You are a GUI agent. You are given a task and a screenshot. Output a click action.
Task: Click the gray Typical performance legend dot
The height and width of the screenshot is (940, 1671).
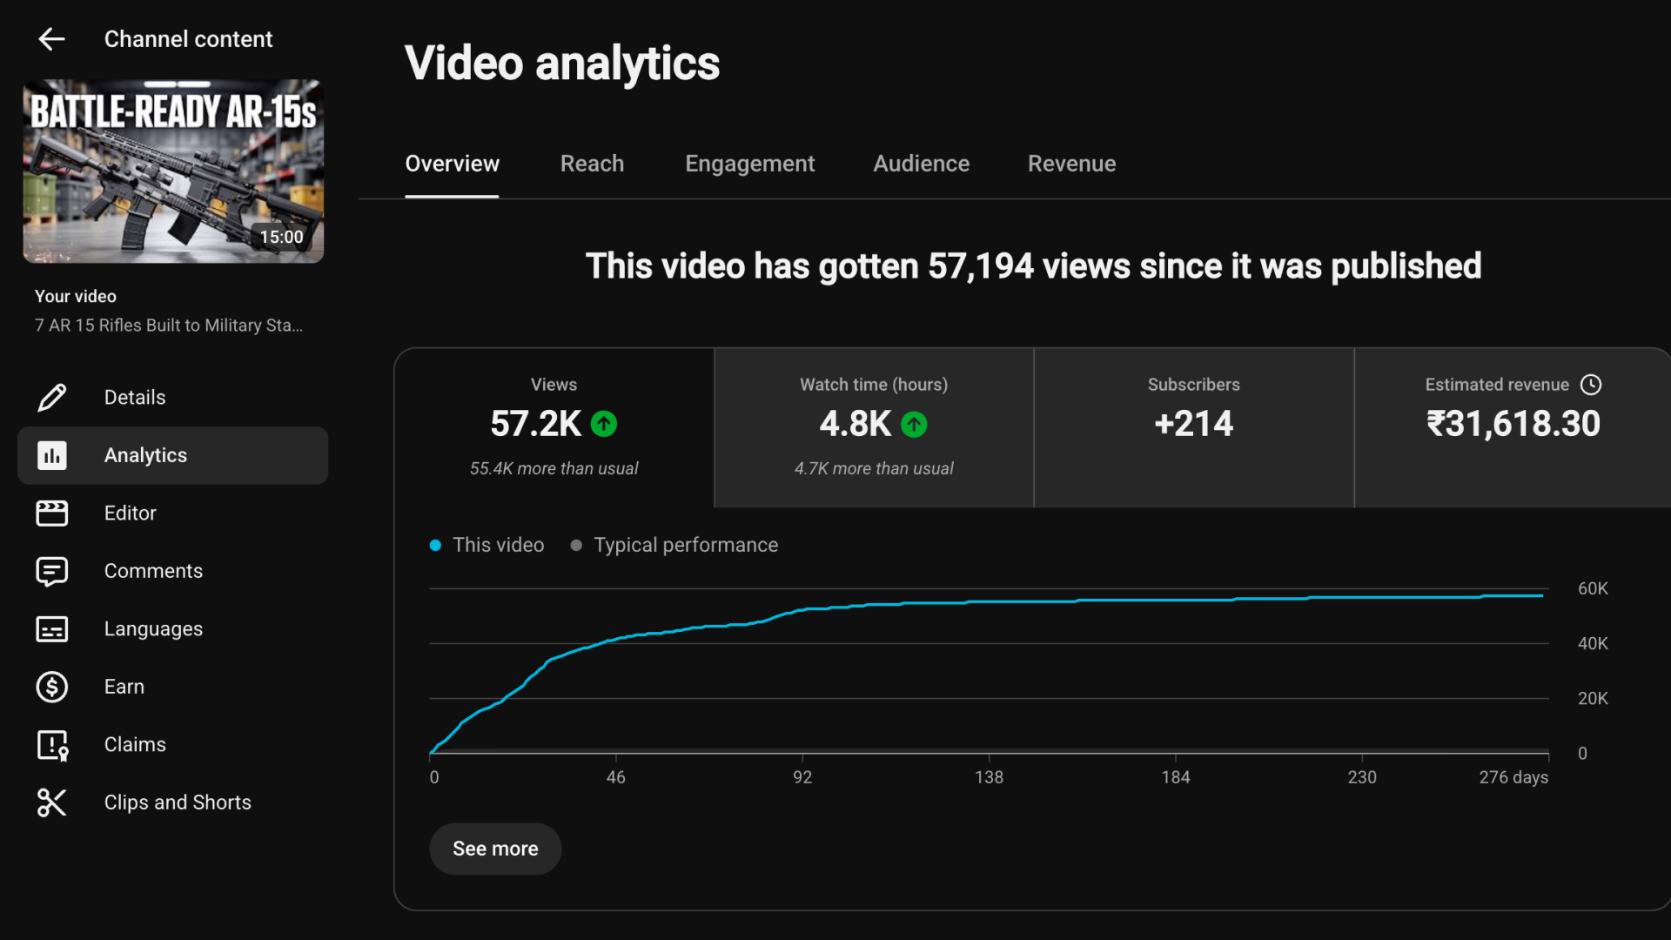[576, 546]
